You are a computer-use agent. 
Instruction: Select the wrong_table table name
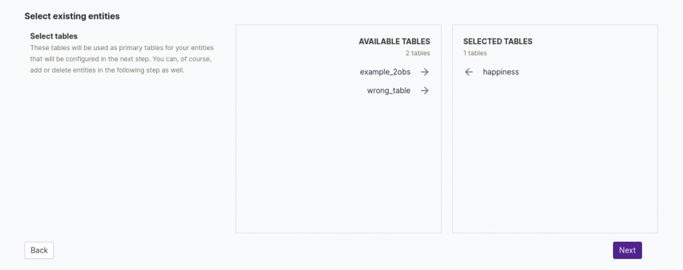pyautogui.click(x=389, y=91)
